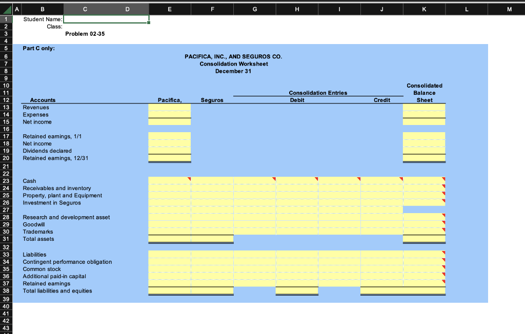Click the 'Cash' account label
525x334 pixels.
coord(29,181)
